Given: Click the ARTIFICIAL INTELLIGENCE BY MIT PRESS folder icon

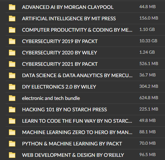Looking at the screenshot, I should coord(12,18).
